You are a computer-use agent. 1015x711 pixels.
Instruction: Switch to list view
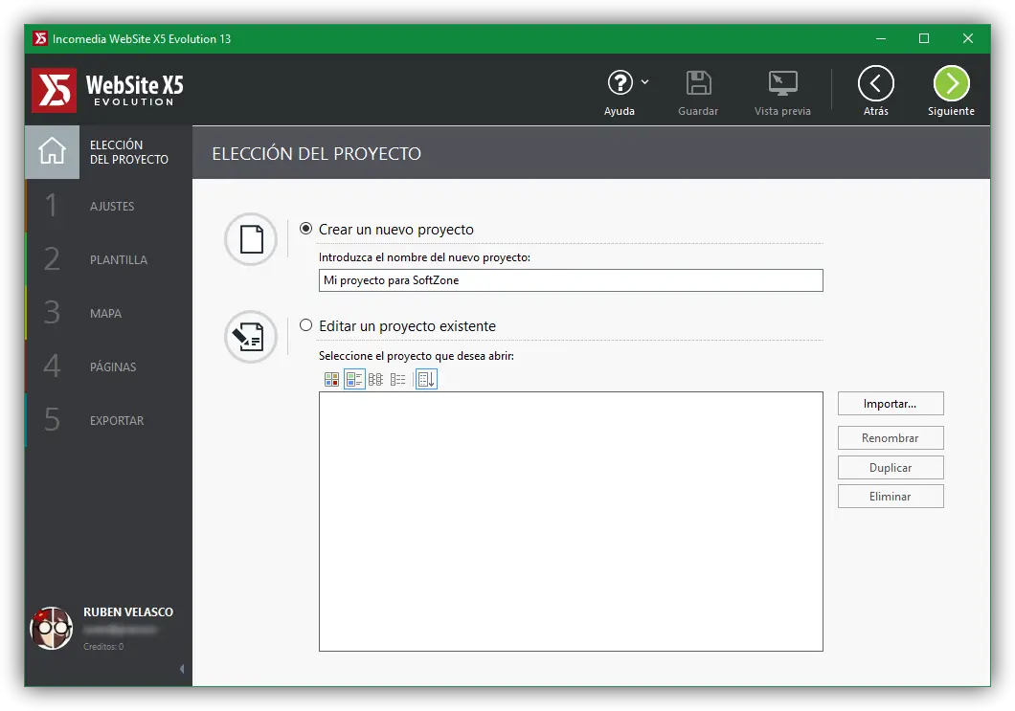tap(397, 379)
